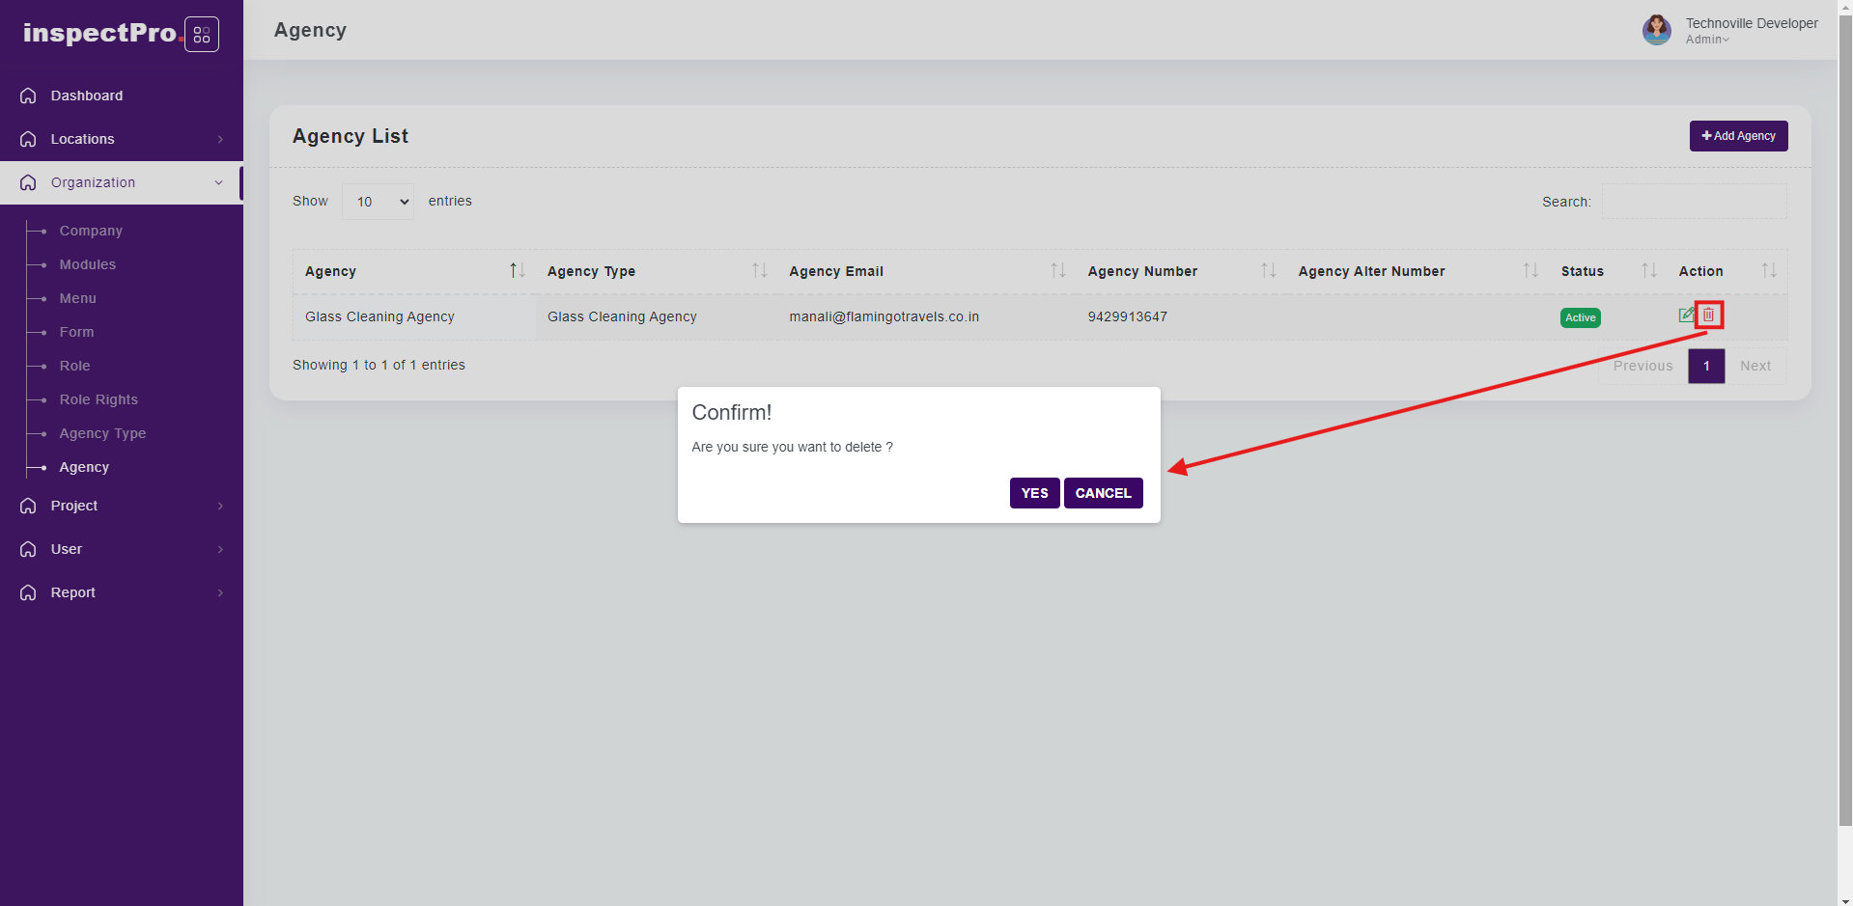
Task: Sort by Status column arrows
Action: tap(1648, 271)
